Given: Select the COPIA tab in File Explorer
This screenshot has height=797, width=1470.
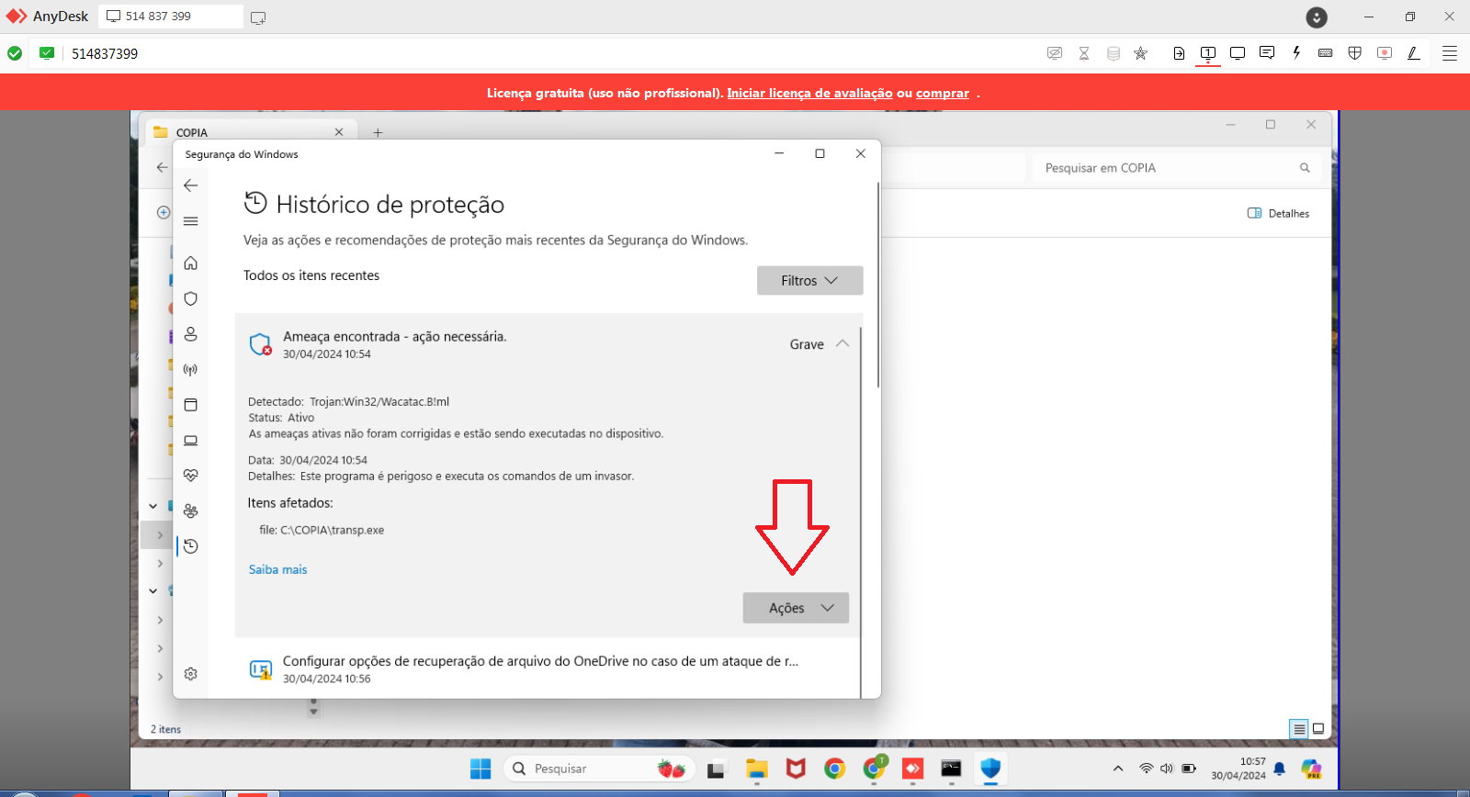Looking at the screenshot, I should 249,132.
